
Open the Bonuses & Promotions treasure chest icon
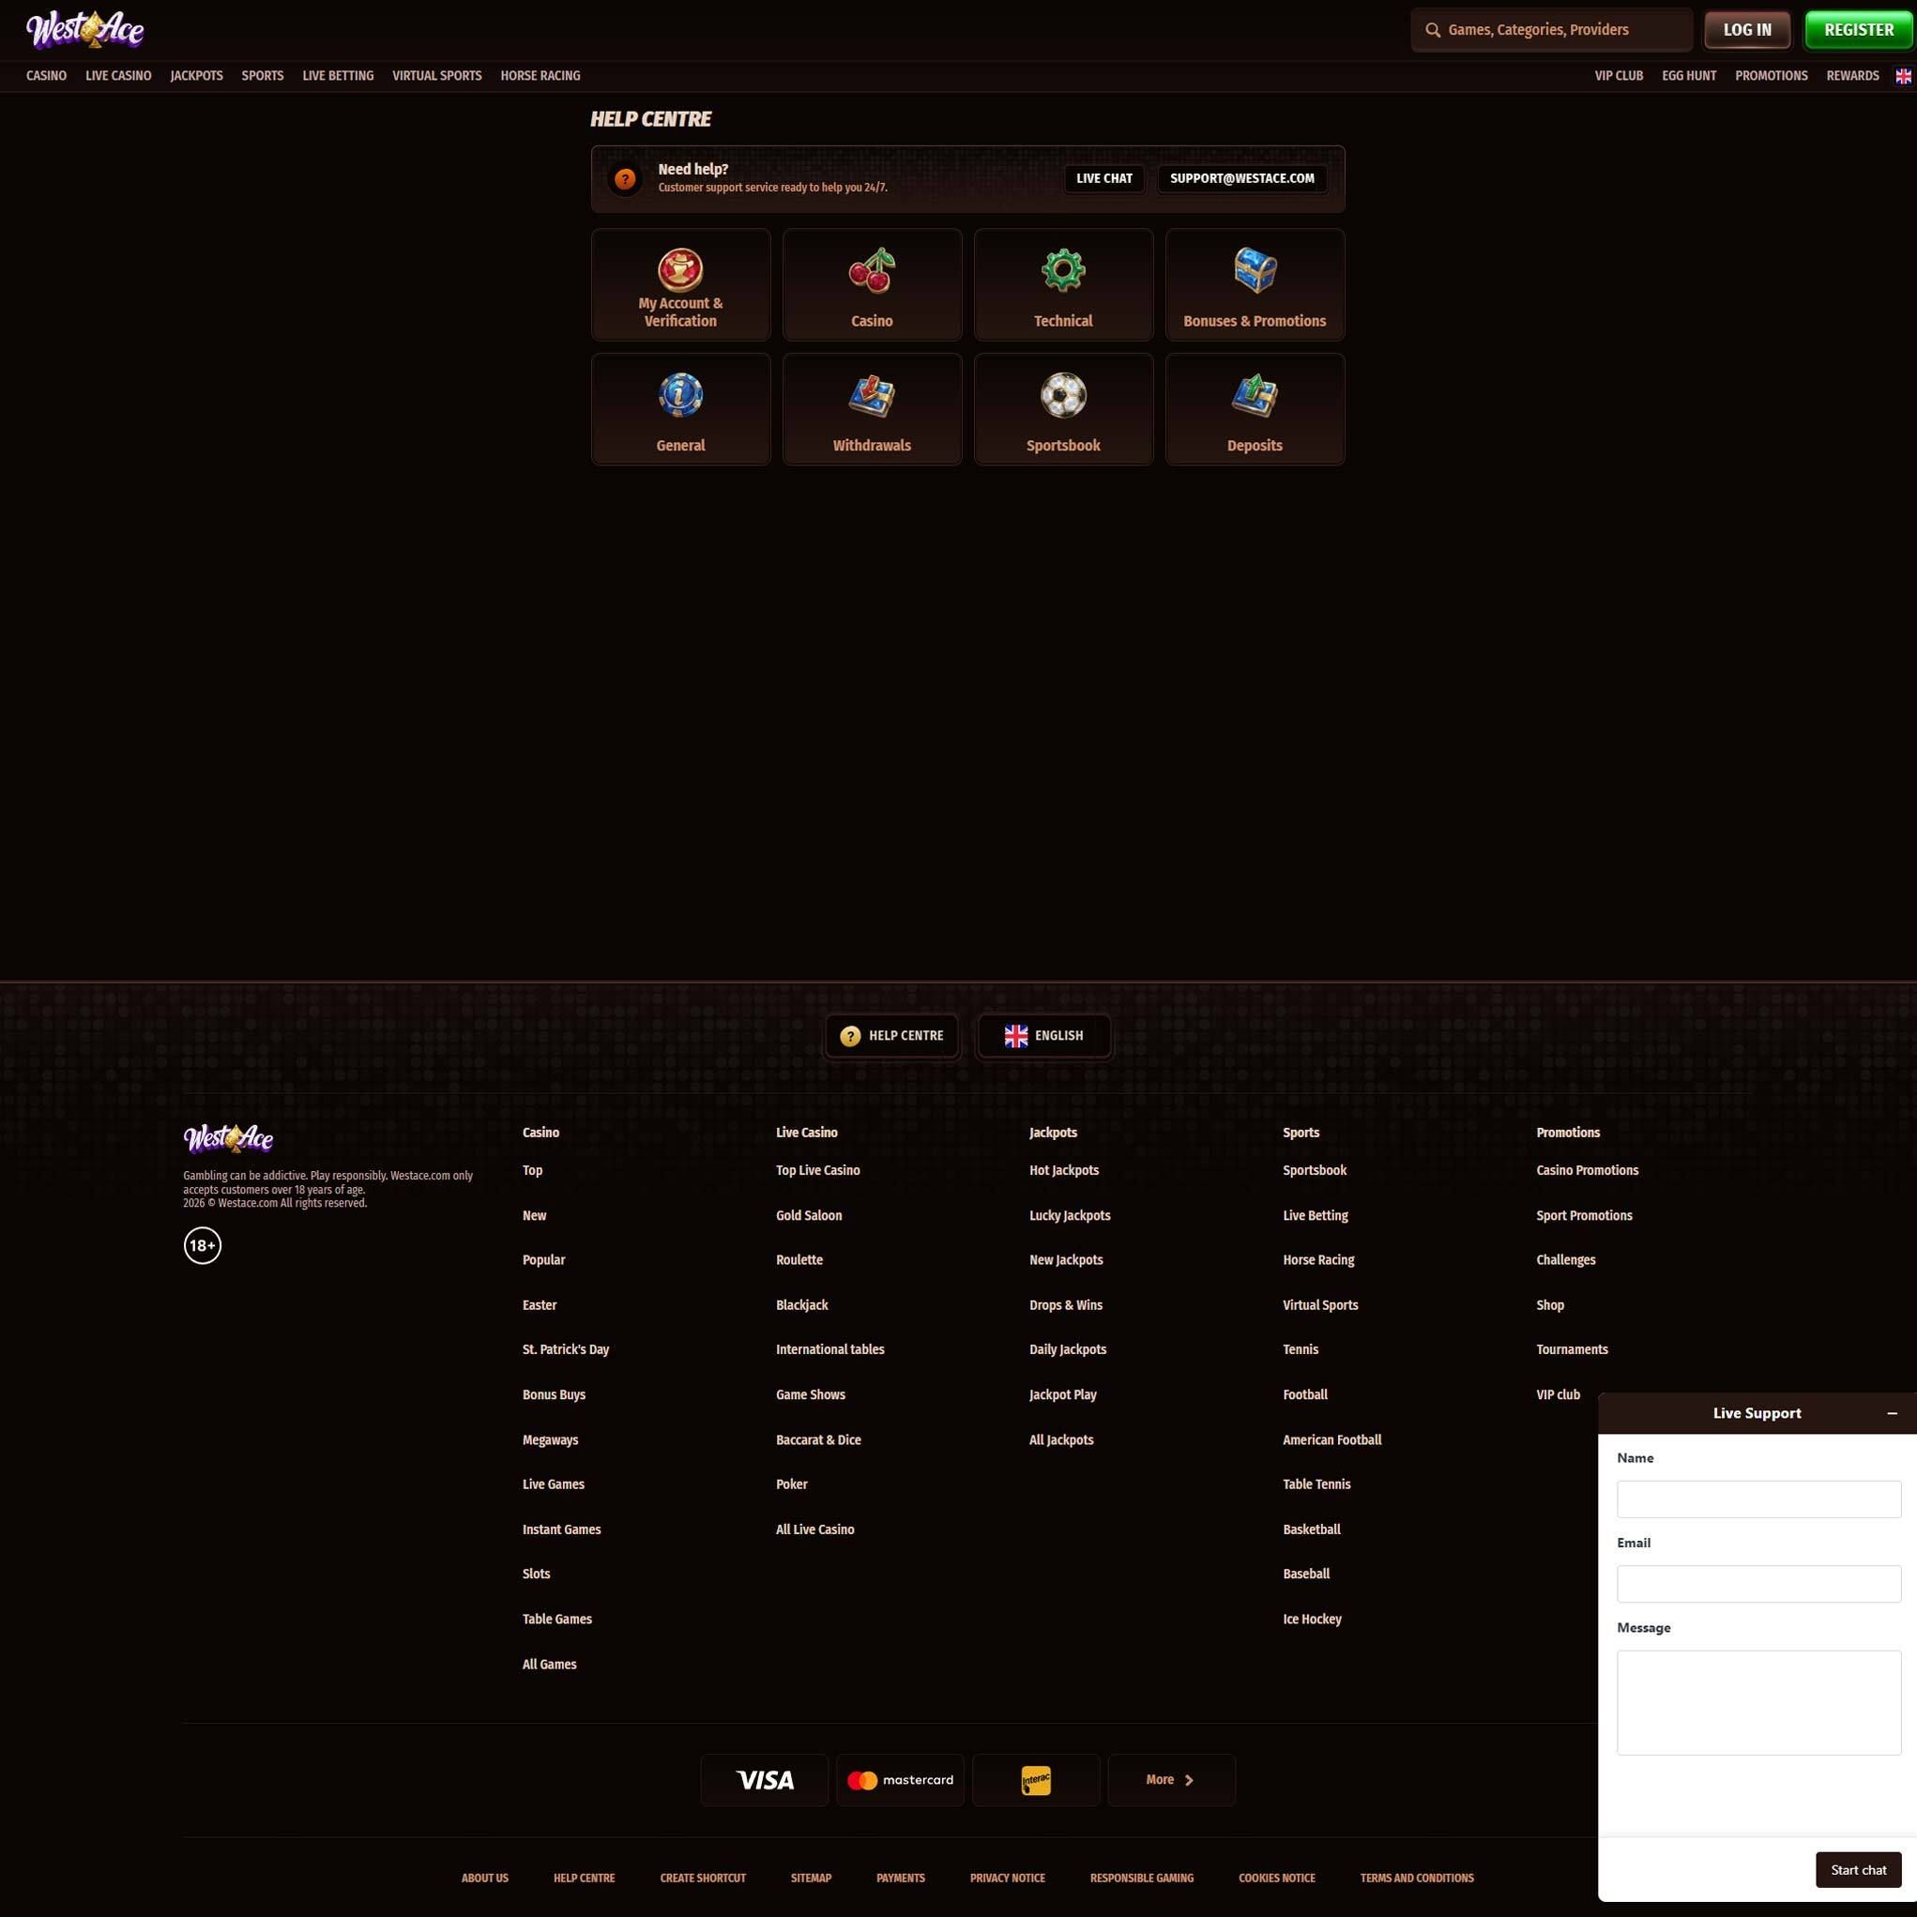[x=1255, y=270]
